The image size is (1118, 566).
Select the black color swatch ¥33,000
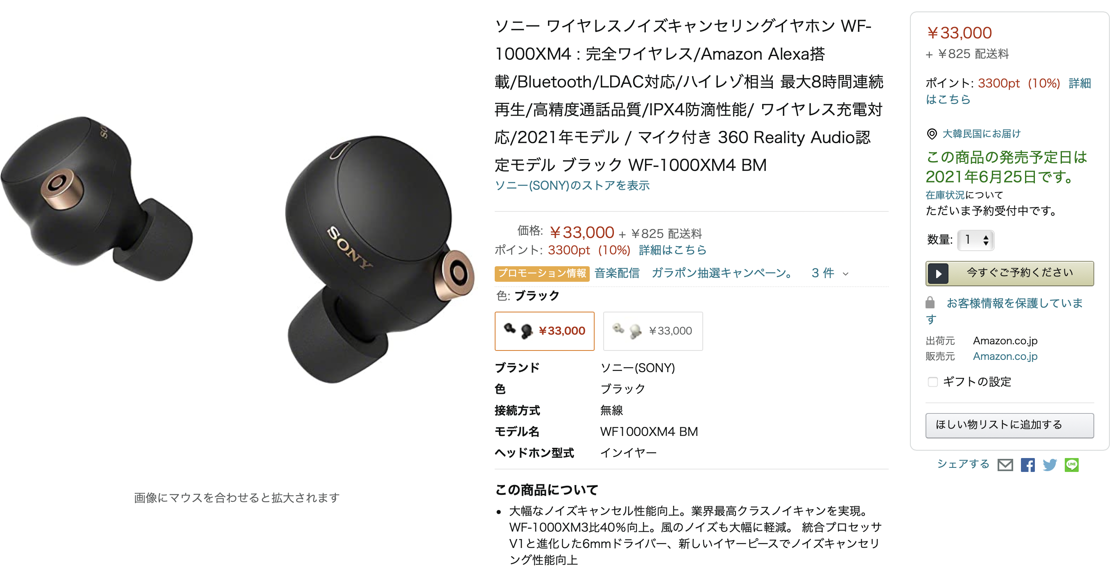point(545,331)
